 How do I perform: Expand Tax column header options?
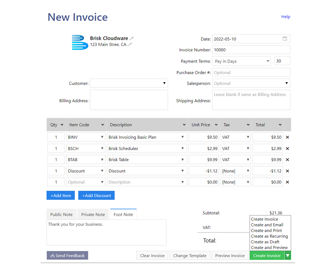click(x=248, y=125)
